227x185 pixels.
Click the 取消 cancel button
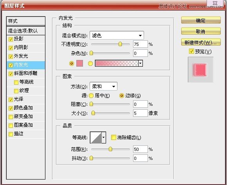click(x=201, y=31)
